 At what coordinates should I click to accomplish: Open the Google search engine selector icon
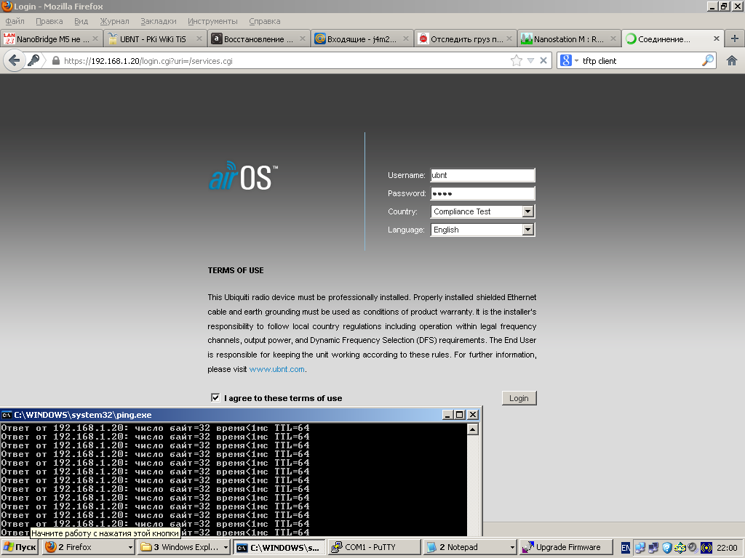point(566,61)
